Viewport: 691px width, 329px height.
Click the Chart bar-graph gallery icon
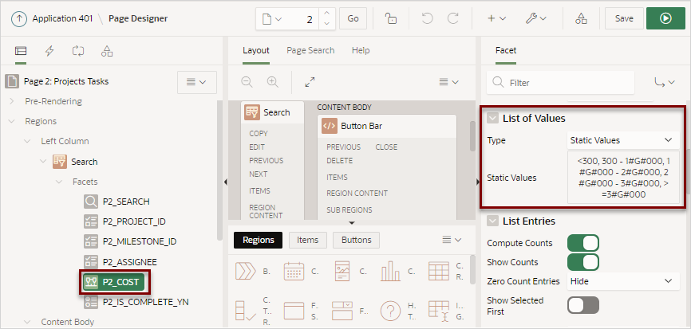coord(390,271)
